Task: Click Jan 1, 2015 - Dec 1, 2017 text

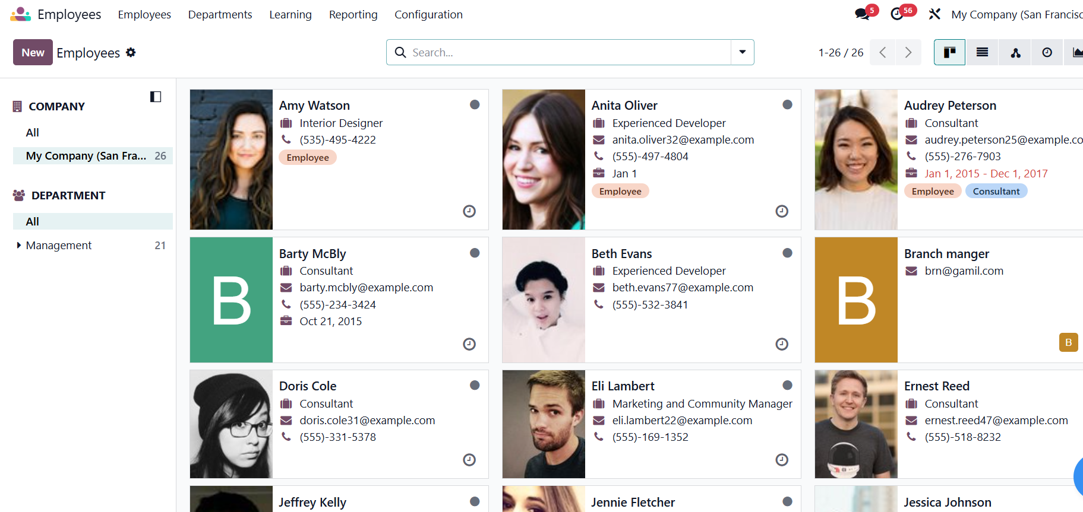Action: [986, 173]
